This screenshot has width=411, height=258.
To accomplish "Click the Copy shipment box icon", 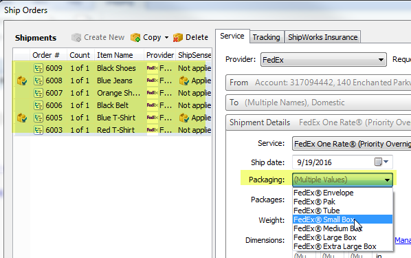I will pos(135,37).
